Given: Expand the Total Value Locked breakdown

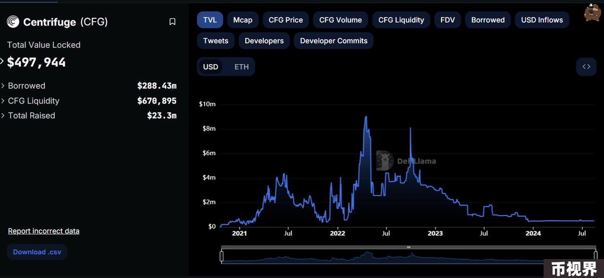Looking at the screenshot, I should click(x=2, y=62).
